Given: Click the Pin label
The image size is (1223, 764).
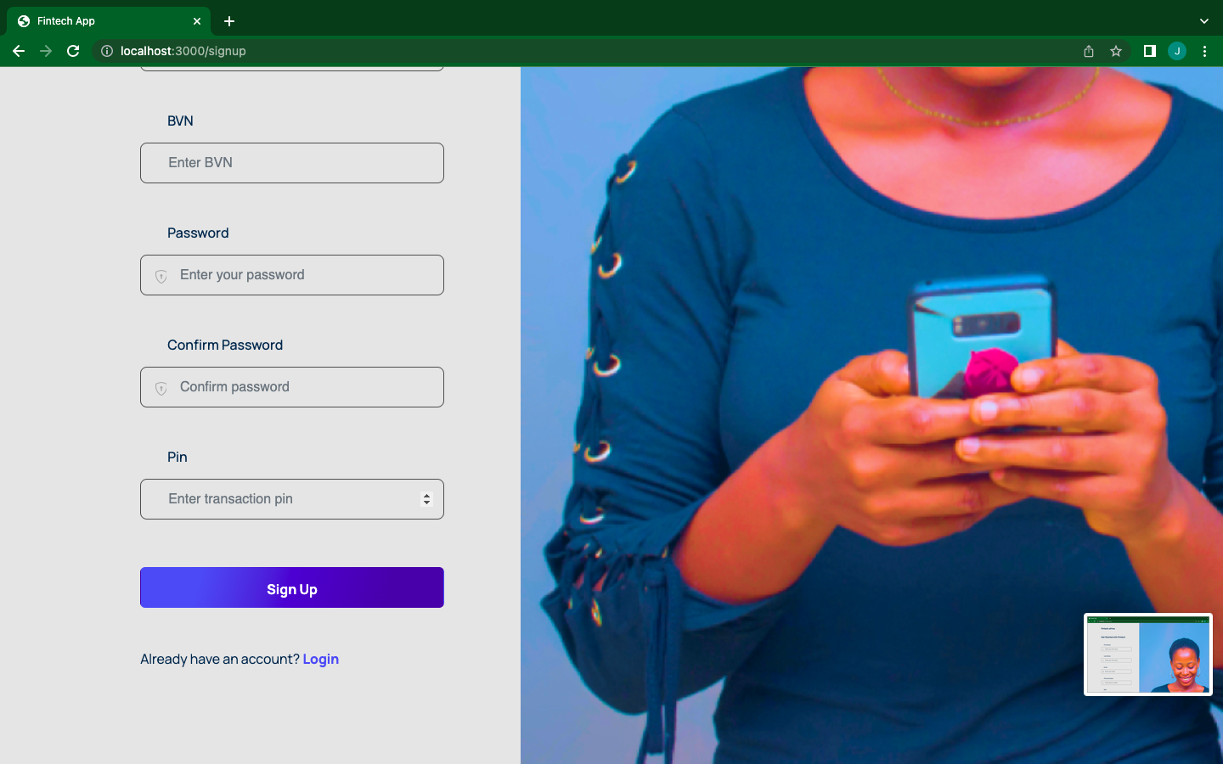Looking at the screenshot, I should click(x=178, y=457).
